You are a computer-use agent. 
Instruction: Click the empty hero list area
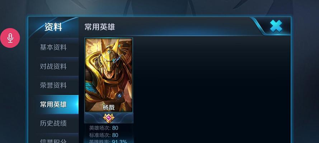pos(212,89)
